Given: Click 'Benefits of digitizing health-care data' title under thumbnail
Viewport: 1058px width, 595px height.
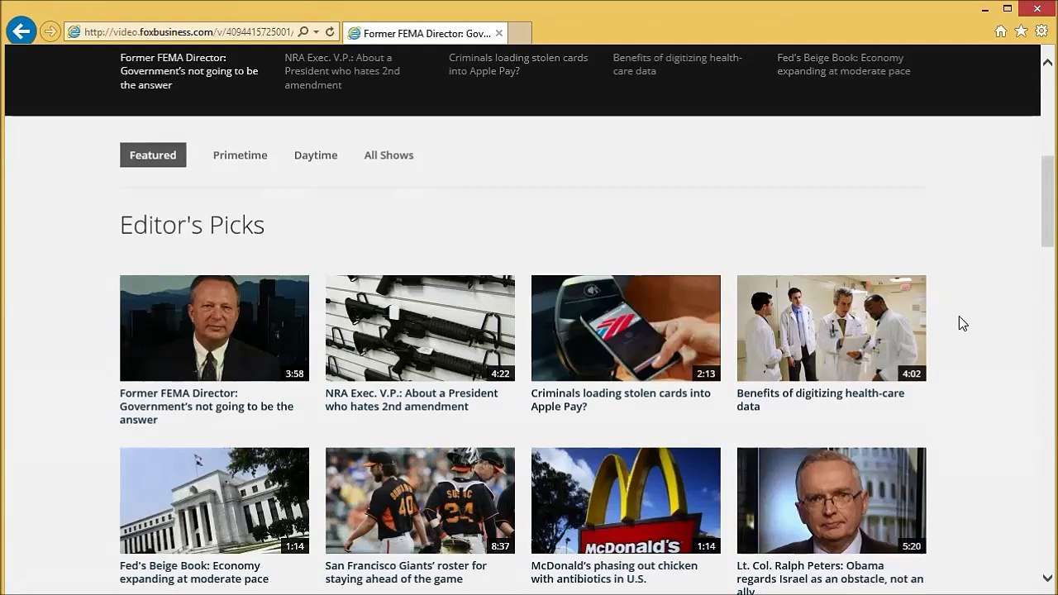Looking at the screenshot, I should click(x=820, y=400).
